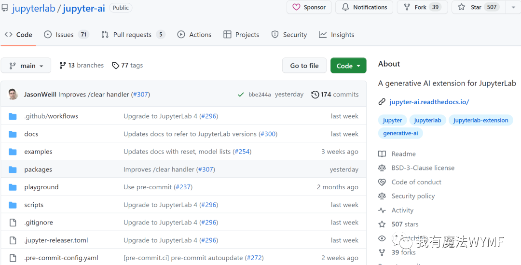521x265 pixels.
Task: Open the .jupyter-releaser.toml file
Action: [56, 240]
